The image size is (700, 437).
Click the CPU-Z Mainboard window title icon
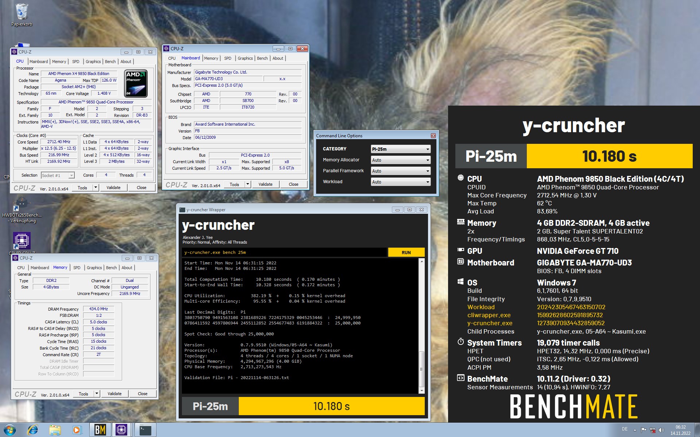(166, 48)
